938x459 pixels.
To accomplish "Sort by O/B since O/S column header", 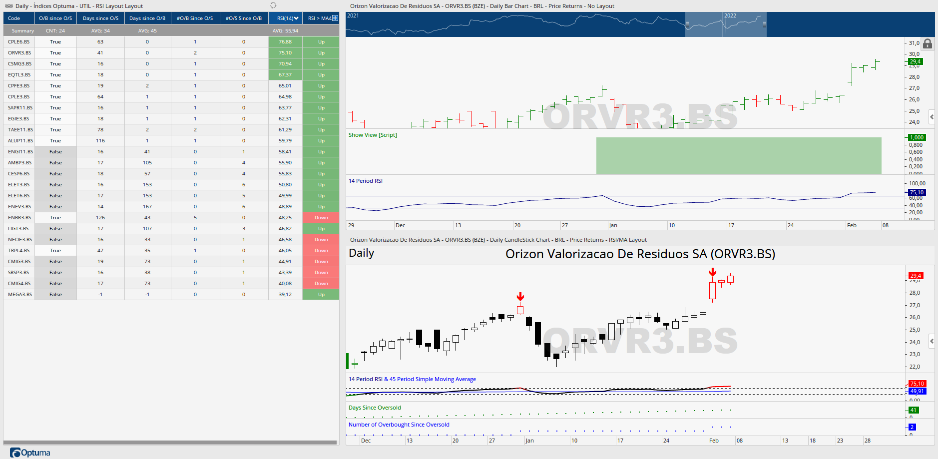I will pos(55,18).
